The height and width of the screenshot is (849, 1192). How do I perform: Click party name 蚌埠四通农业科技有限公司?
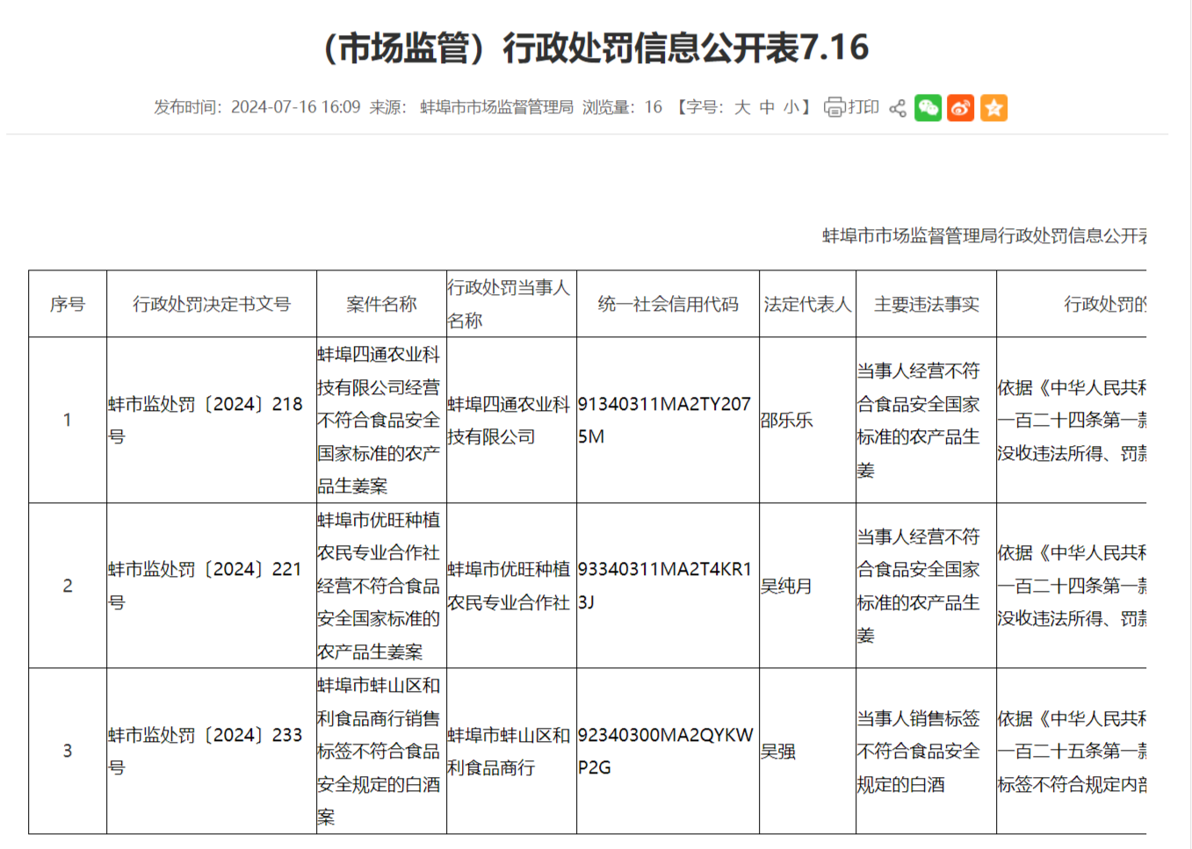coord(509,420)
